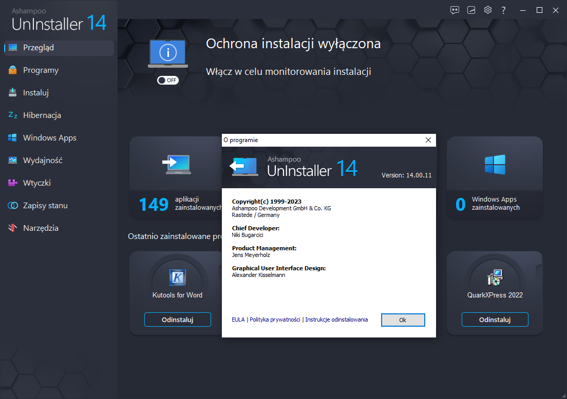The width and height of the screenshot is (567, 399).
Task: Minimize the UnInstaller window
Action: coord(522,10)
